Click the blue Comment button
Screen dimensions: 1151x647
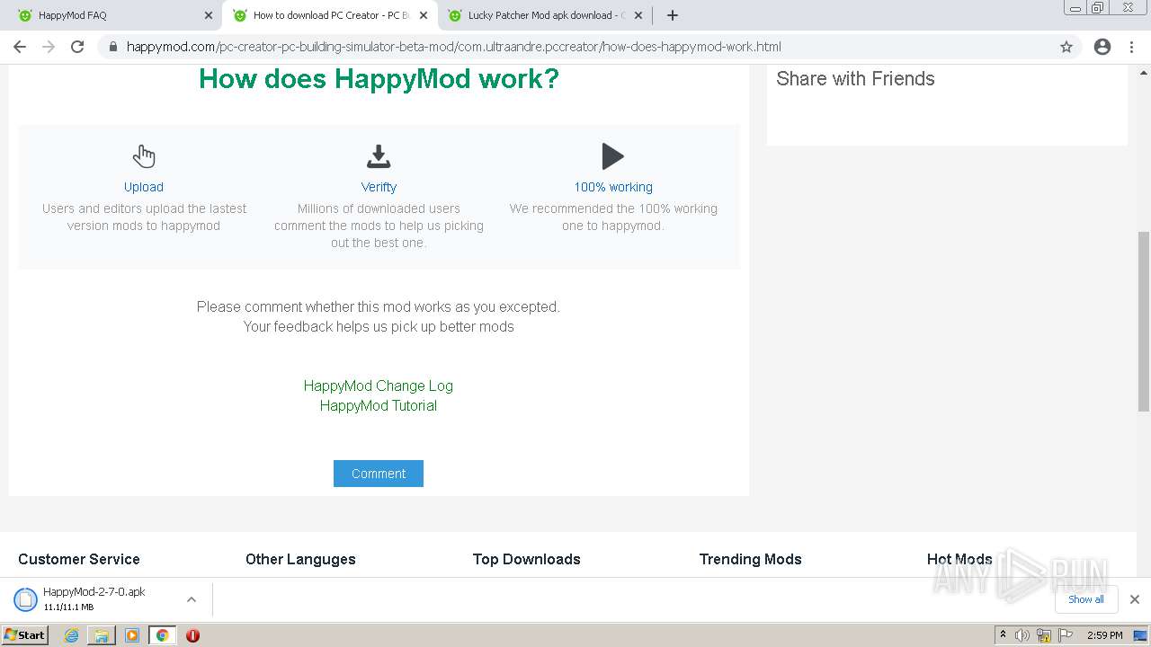tap(379, 474)
